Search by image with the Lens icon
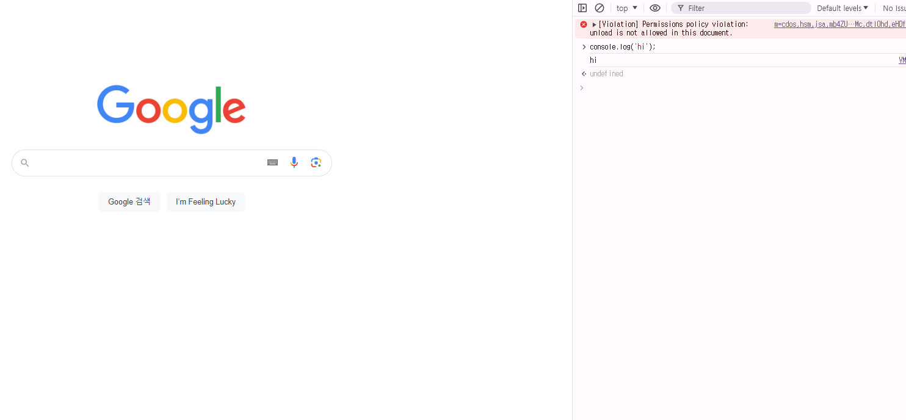The width and height of the screenshot is (906, 420). [316, 162]
